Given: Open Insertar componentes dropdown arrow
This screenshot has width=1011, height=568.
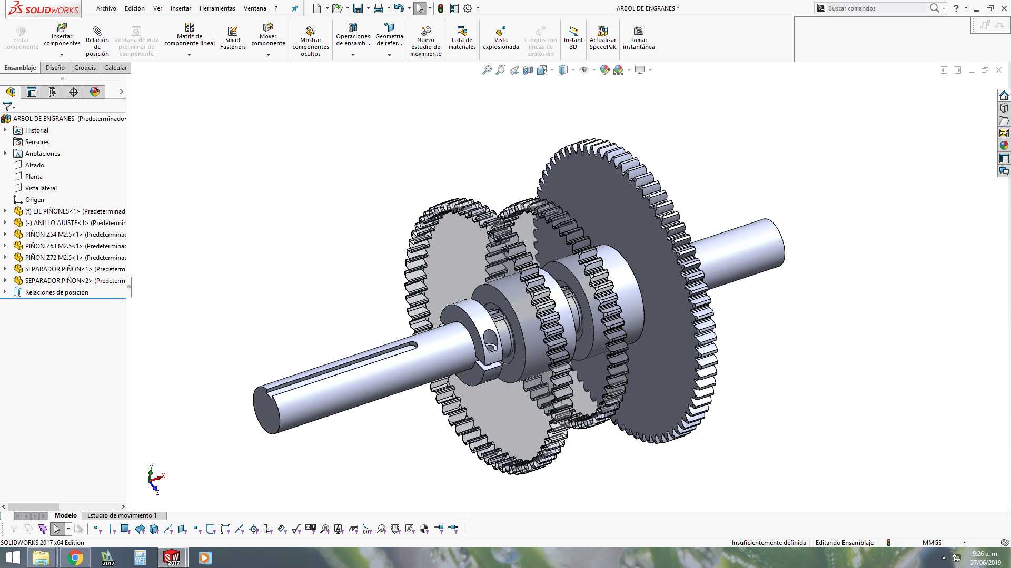Looking at the screenshot, I should click(x=62, y=55).
